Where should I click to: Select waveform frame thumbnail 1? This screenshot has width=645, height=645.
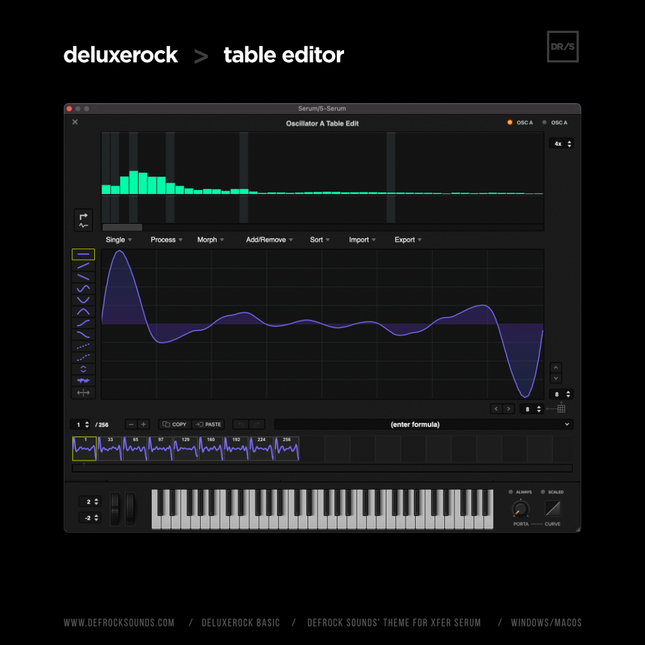pyautogui.click(x=84, y=449)
